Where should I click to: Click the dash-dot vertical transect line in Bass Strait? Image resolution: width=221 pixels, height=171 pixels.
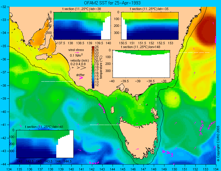tap(156, 97)
